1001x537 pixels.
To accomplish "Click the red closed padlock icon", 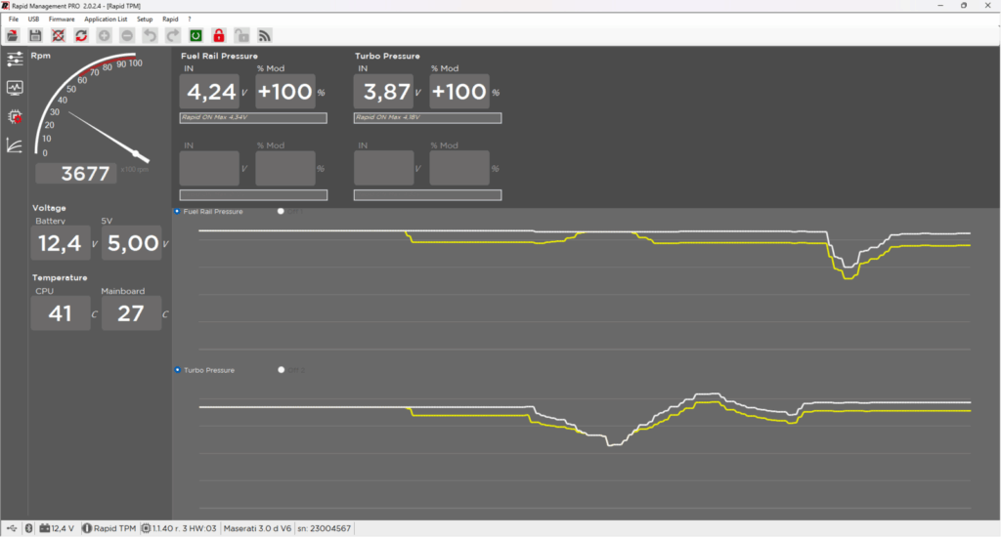I will click(x=219, y=35).
